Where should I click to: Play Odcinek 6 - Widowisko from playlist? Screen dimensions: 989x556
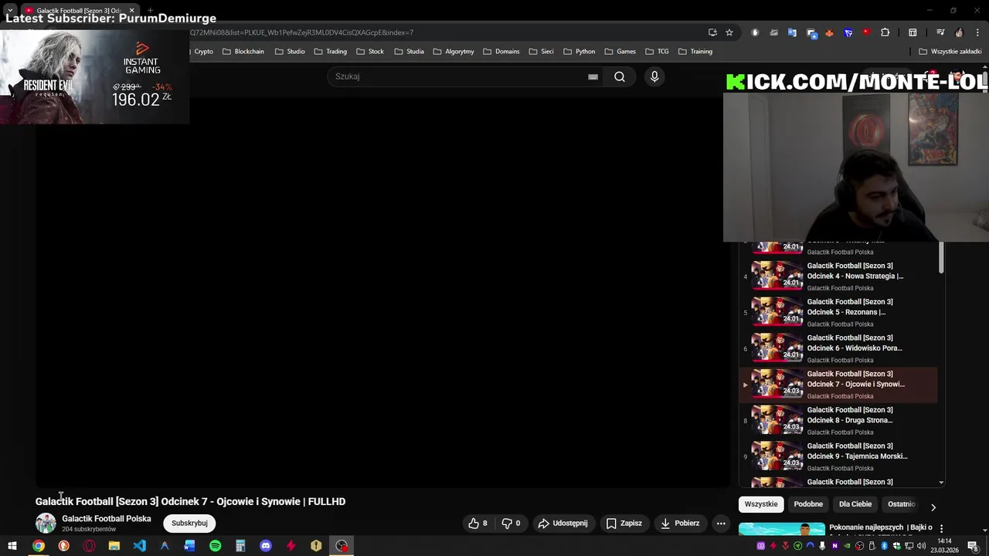click(x=838, y=348)
